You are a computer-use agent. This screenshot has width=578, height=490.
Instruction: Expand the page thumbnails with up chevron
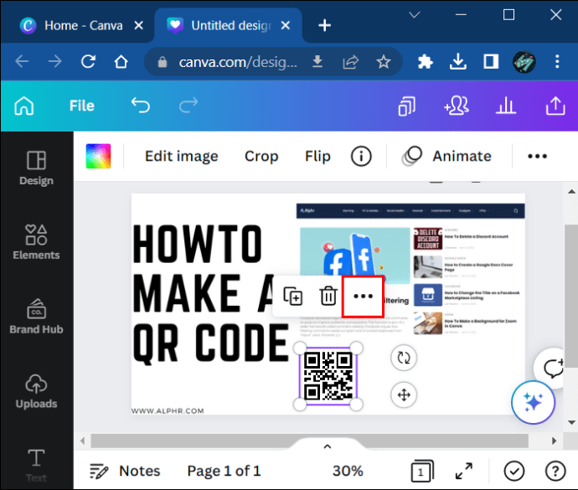coord(327,446)
